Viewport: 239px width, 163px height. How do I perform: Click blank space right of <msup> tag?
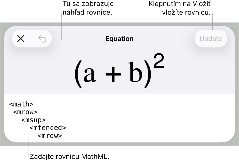pyautogui.click(x=137, y=120)
